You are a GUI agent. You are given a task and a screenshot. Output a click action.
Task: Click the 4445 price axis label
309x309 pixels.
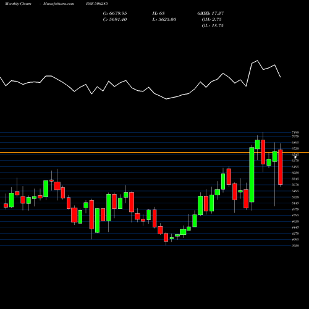pos(295,227)
